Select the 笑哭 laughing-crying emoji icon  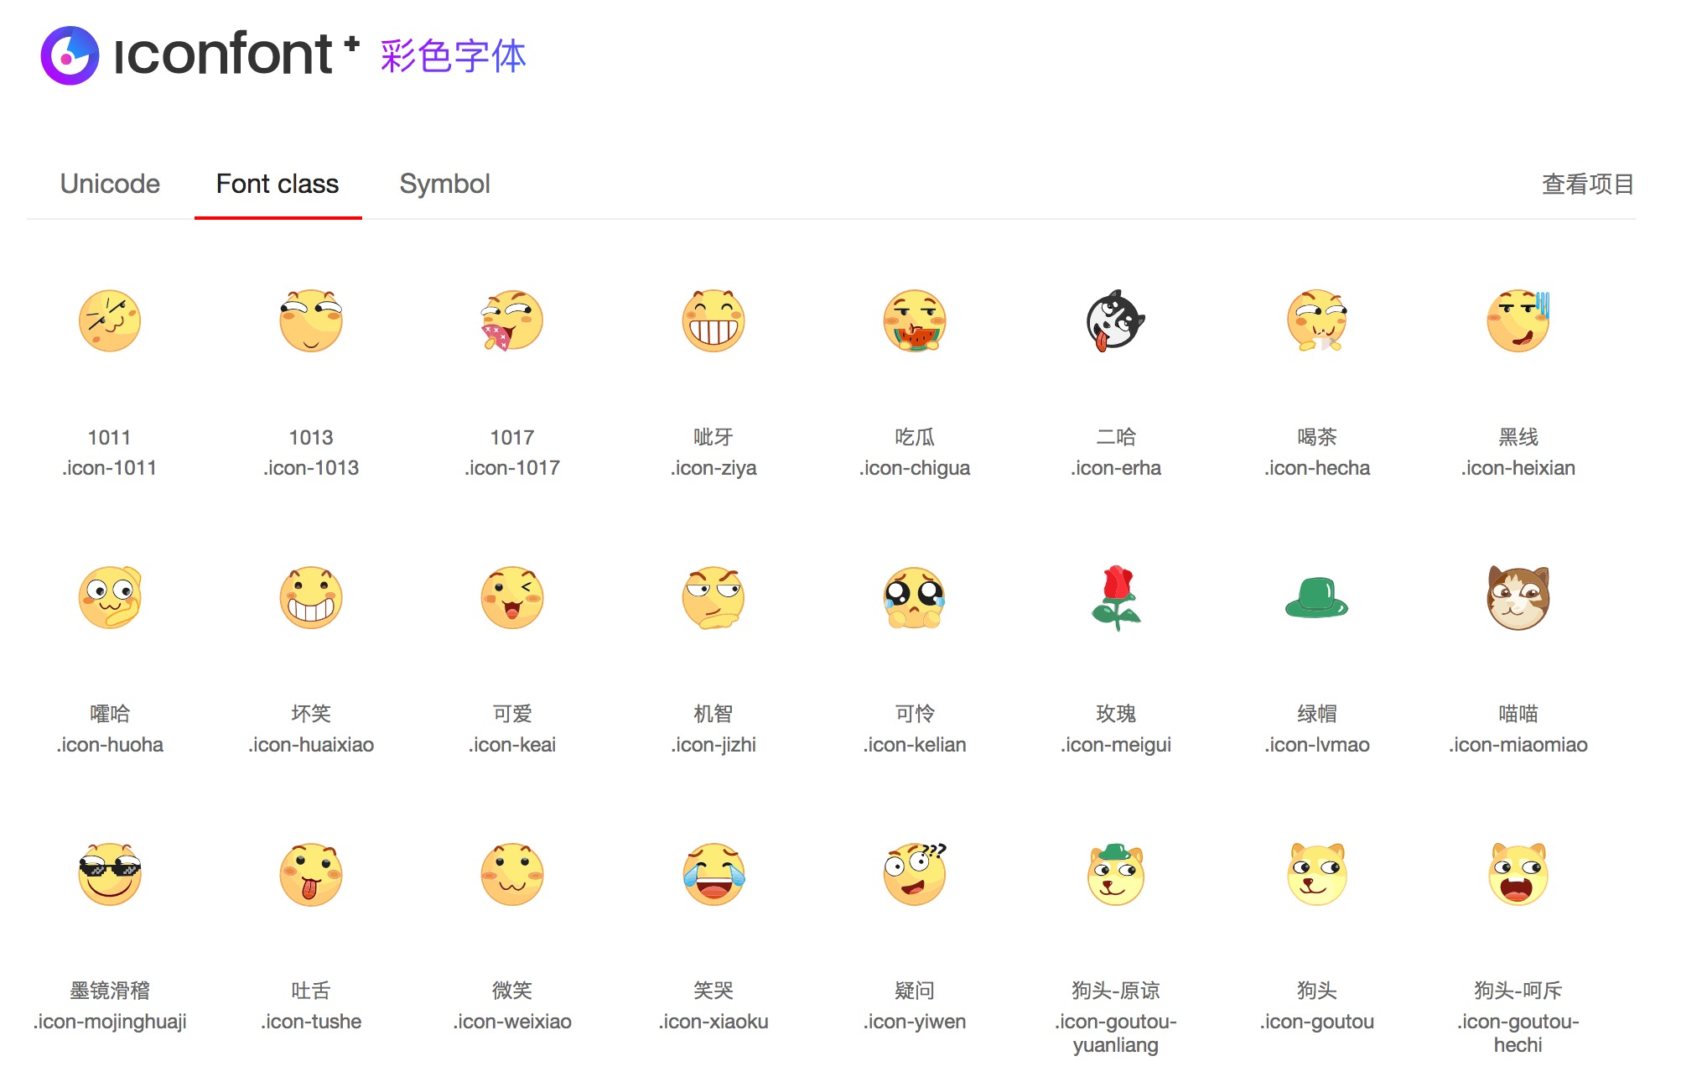(713, 875)
